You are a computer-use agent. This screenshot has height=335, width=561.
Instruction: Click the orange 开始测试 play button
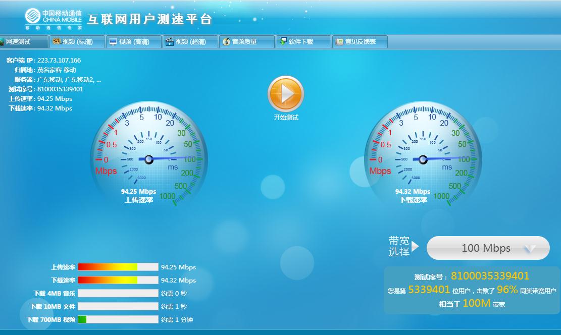point(286,94)
